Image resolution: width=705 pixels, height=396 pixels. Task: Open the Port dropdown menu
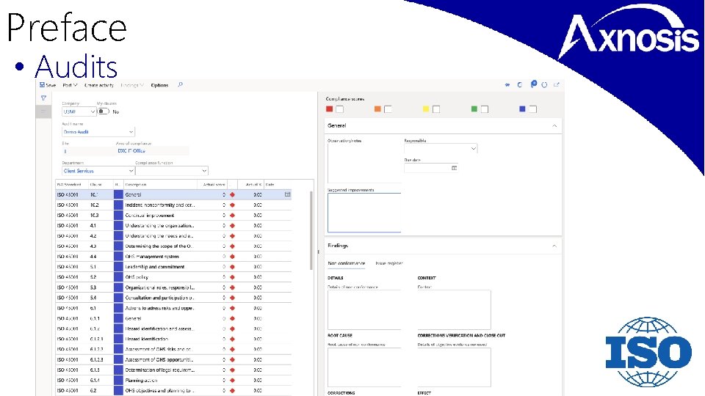coord(70,85)
